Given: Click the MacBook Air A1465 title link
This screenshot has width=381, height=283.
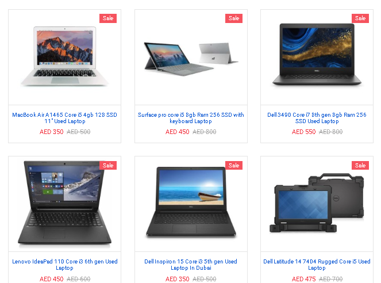Looking at the screenshot, I should click(64, 118).
